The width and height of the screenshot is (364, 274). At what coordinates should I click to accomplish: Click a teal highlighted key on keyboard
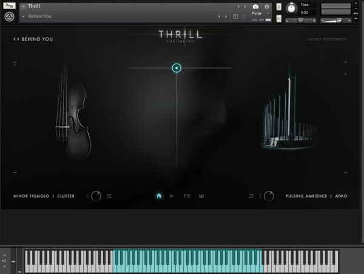coord(187,268)
